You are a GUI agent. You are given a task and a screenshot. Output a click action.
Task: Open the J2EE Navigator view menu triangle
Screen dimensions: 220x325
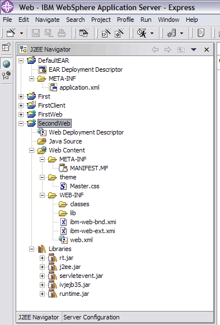[194, 49]
